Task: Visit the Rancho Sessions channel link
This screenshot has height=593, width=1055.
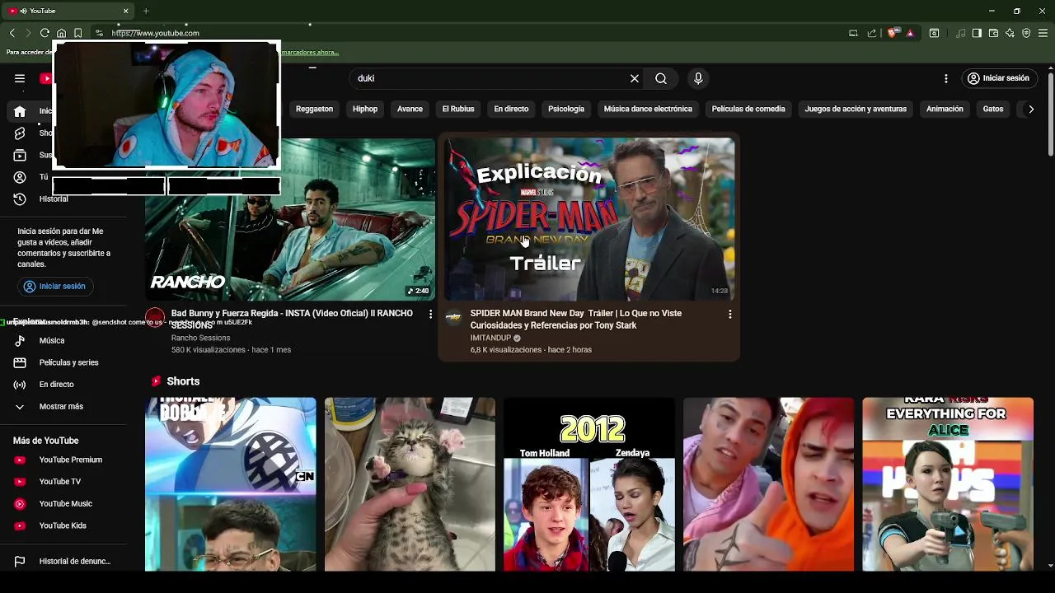Action: [x=200, y=338]
